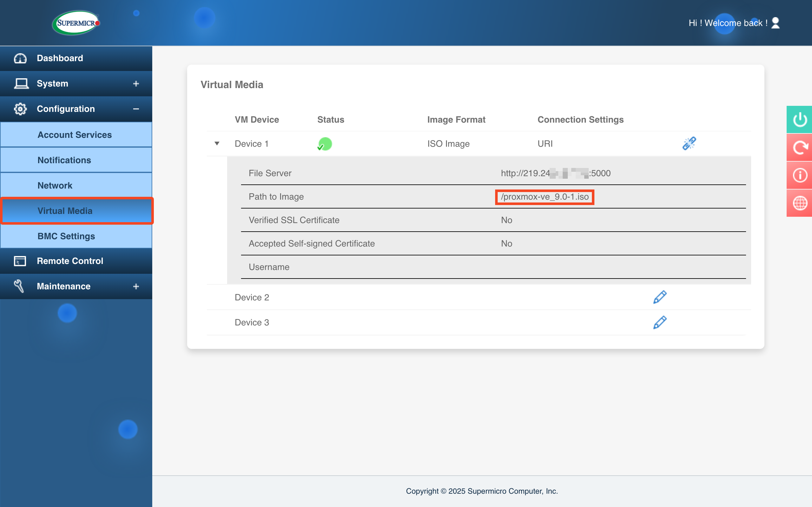Viewport: 812px width, 507px height.
Task: Click the Configuration gear icon
Action: point(20,109)
